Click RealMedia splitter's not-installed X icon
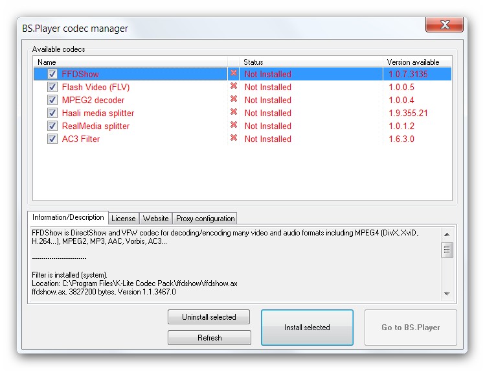The height and width of the screenshot is (371, 485). tap(234, 126)
